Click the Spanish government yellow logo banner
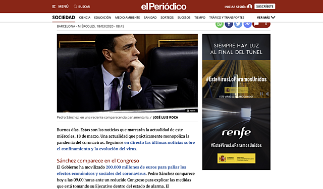Viewport: 323px width, 189px height. (x=236, y=158)
